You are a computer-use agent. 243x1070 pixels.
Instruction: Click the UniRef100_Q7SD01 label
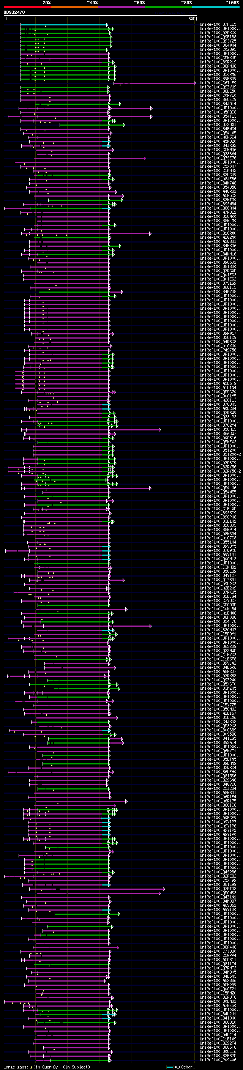218,125
